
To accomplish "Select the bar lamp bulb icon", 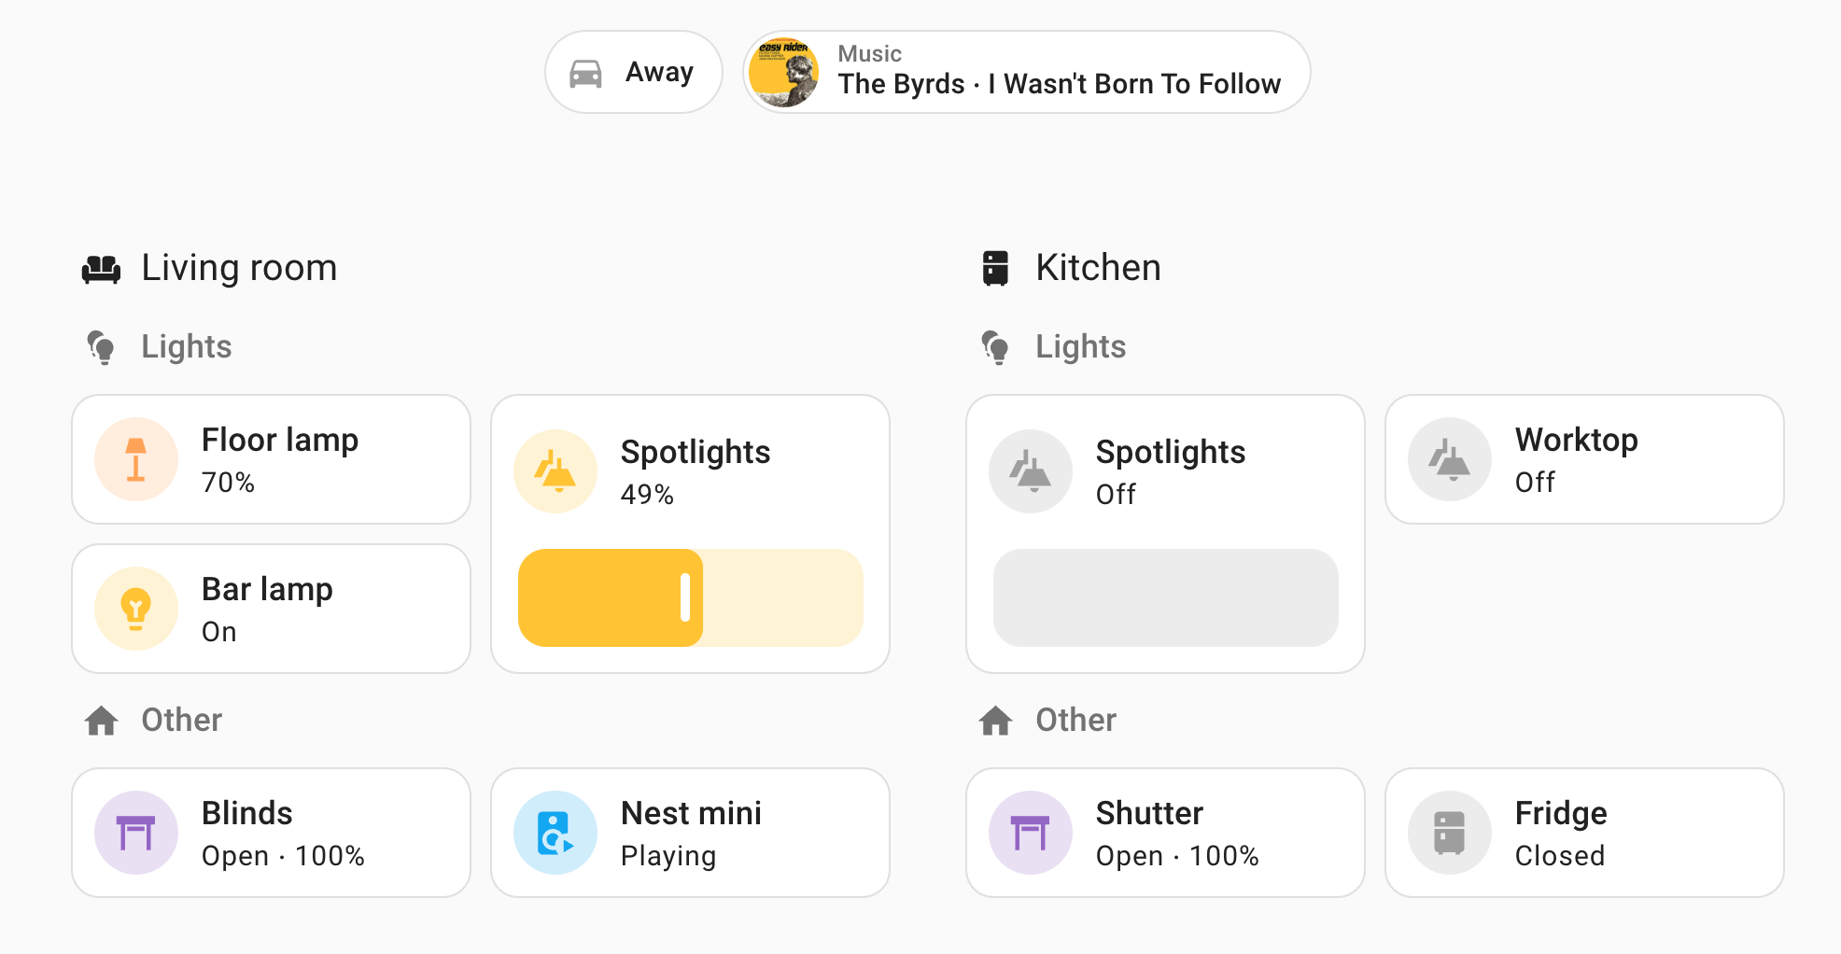I will point(135,608).
